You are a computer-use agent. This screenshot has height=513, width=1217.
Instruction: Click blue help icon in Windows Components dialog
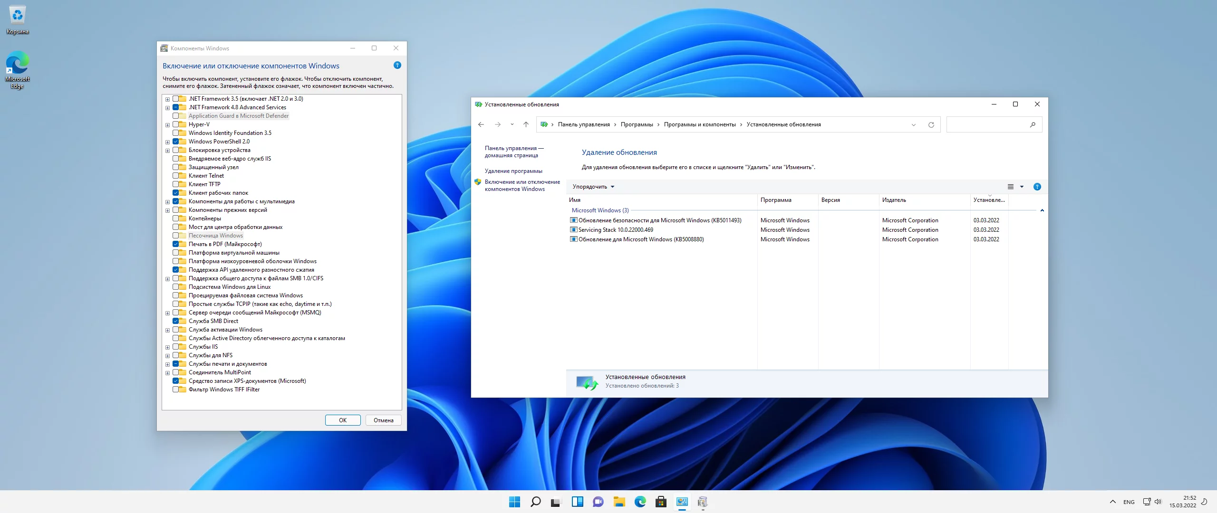point(397,66)
